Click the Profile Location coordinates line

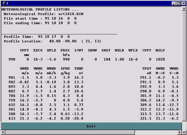pyautogui.click(x=52, y=41)
